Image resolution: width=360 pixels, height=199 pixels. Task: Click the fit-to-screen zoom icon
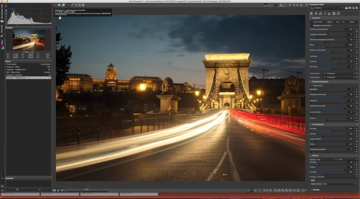[283, 190]
